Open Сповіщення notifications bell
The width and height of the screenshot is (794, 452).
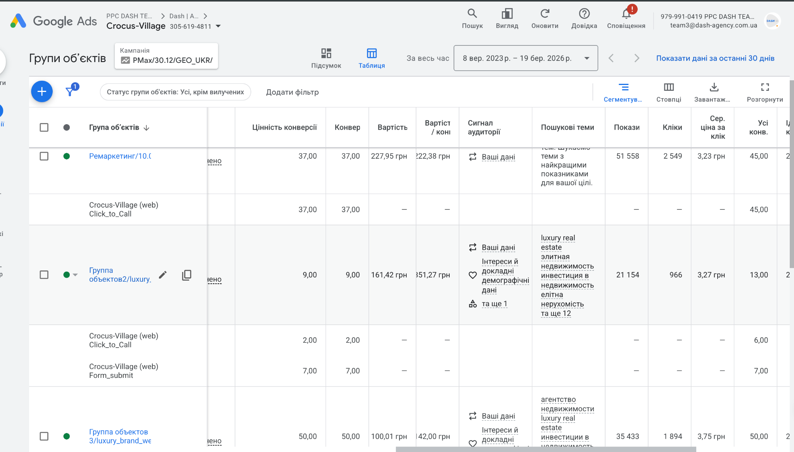coord(626,14)
